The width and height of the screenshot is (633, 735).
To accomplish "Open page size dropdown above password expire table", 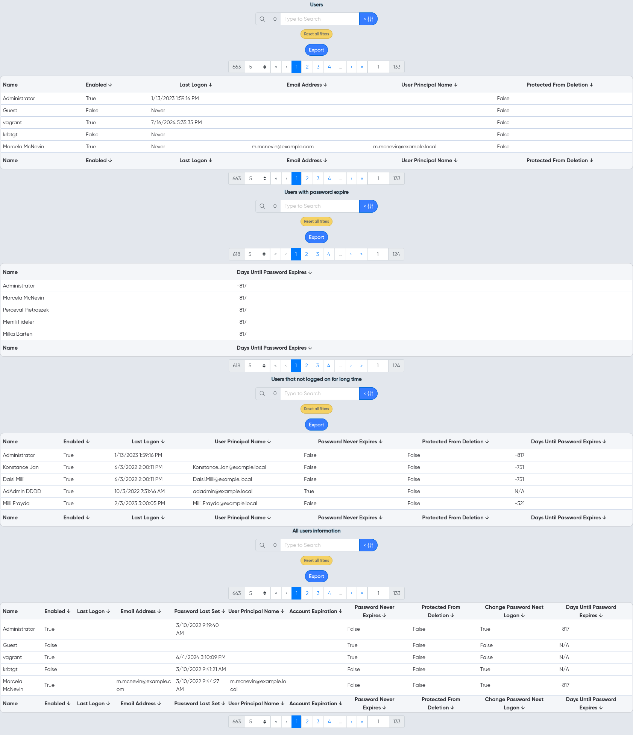I will (257, 254).
